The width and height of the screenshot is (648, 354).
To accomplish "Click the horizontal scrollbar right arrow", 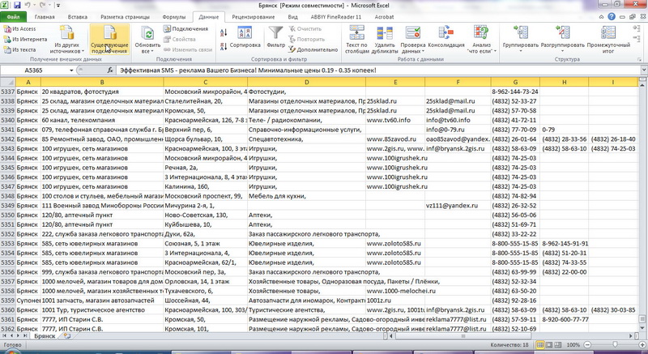I will pyautogui.click(x=631, y=336).
